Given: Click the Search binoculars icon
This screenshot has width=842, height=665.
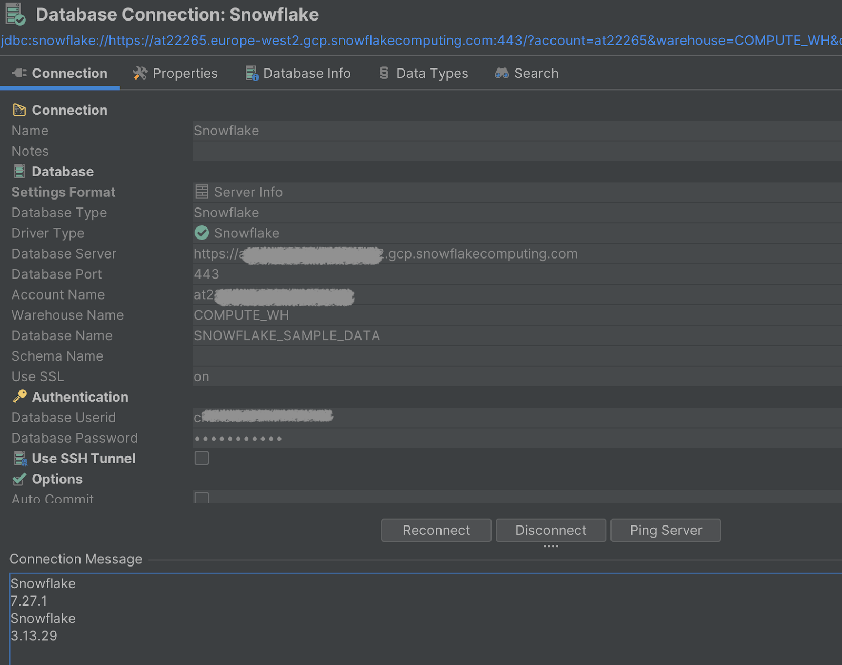Looking at the screenshot, I should pyautogui.click(x=501, y=73).
